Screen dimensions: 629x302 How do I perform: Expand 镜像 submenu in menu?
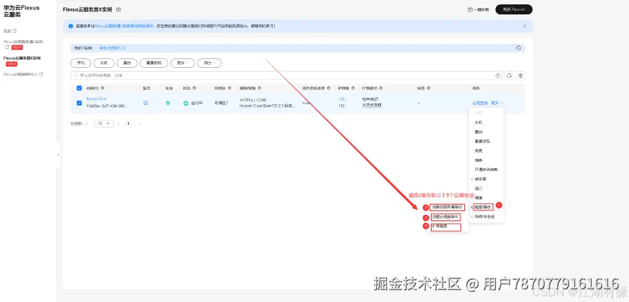[479, 198]
